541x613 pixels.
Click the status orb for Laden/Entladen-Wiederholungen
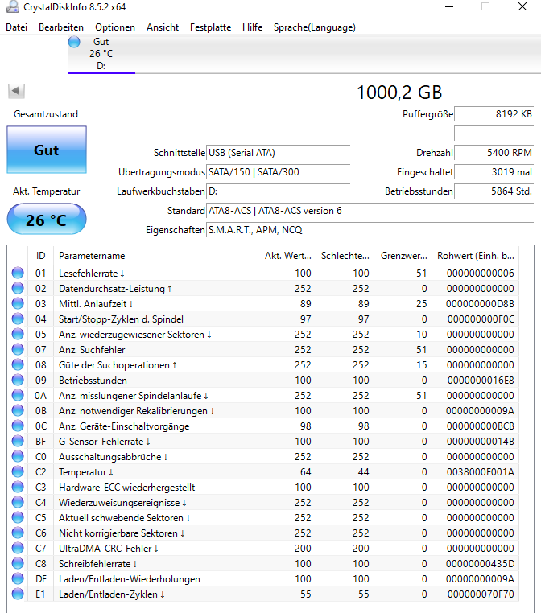18,578
